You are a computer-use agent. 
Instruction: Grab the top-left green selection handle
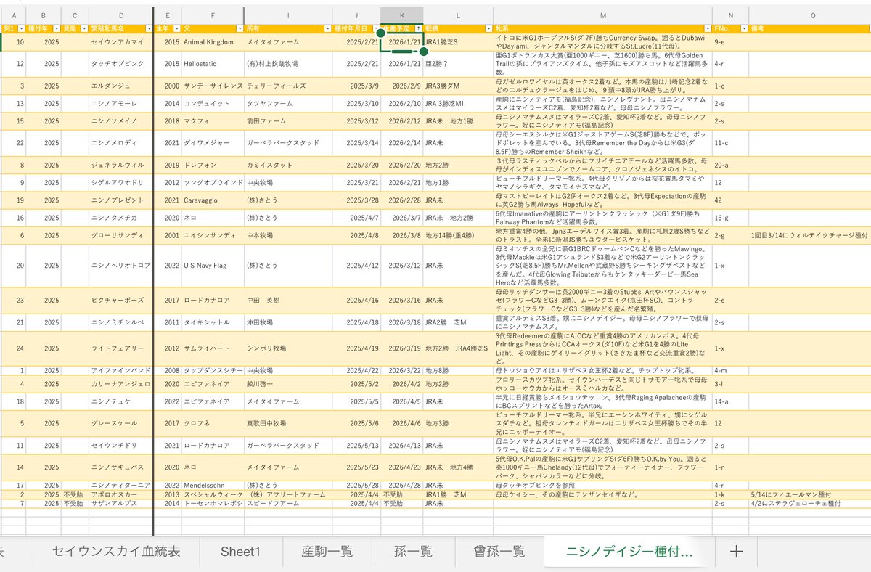coord(380,33)
